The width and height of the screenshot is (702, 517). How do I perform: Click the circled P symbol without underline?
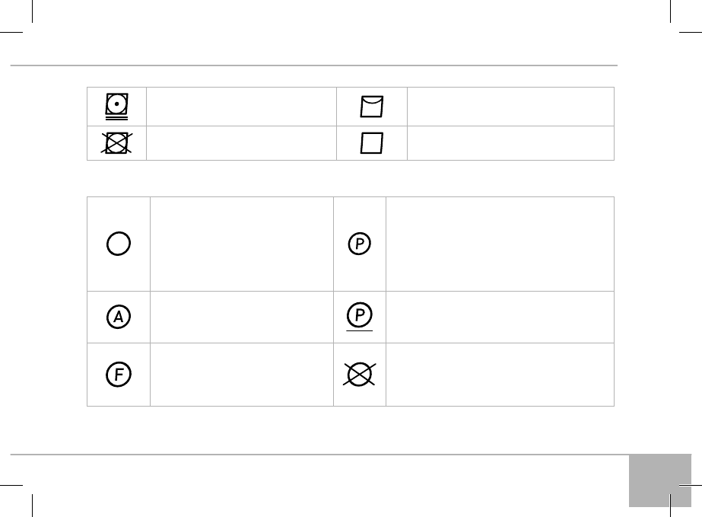point(360,244)
